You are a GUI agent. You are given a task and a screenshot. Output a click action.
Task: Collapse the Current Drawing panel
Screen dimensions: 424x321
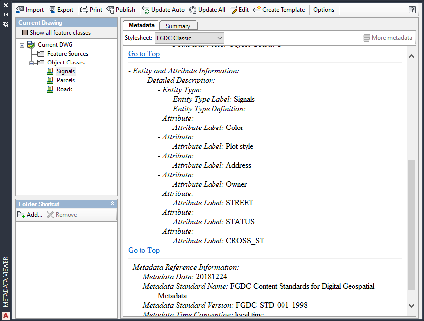click(x=113, y=22)
